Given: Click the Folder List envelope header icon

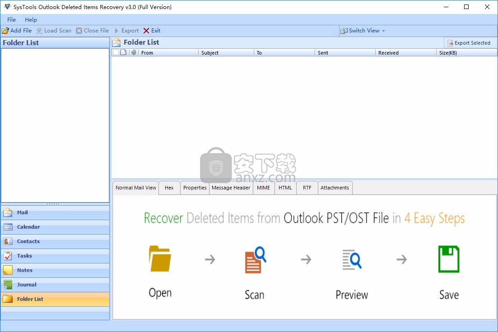Looking at the screenshot, I should point(116,42).
